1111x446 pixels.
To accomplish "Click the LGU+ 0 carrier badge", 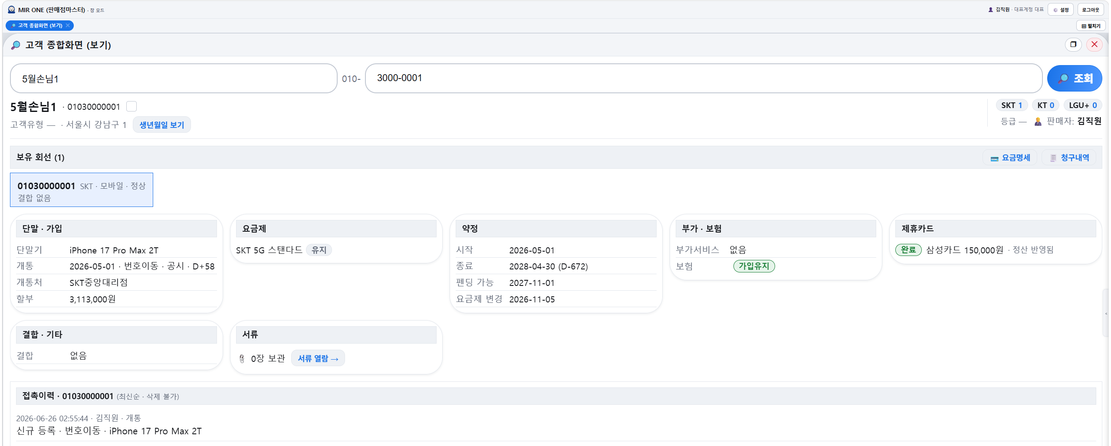I will 1083,105.
